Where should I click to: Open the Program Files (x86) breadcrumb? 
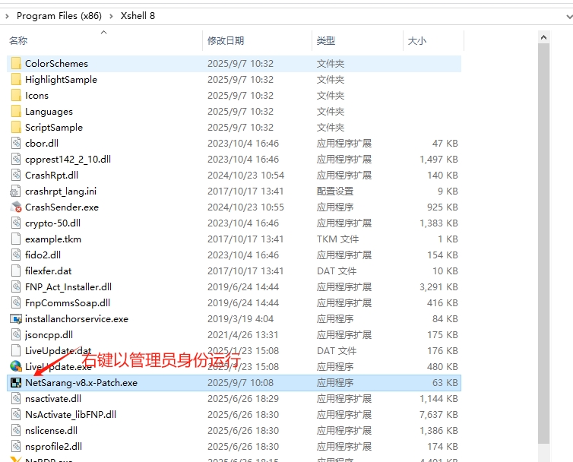[59, 16]
